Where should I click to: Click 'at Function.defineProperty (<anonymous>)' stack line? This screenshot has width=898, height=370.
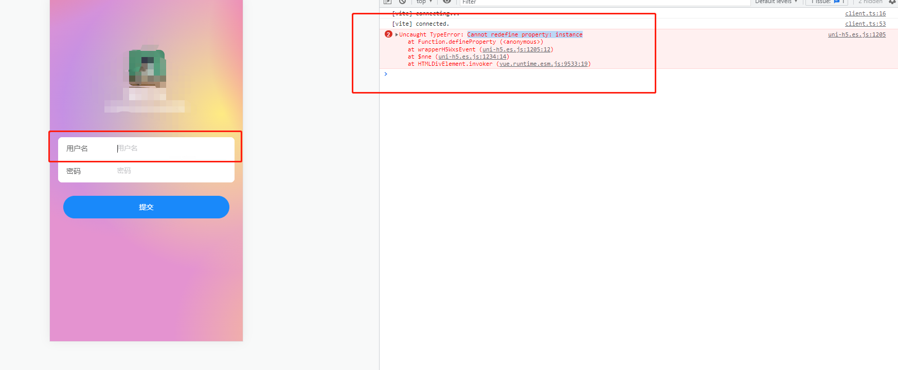(475, 42)
